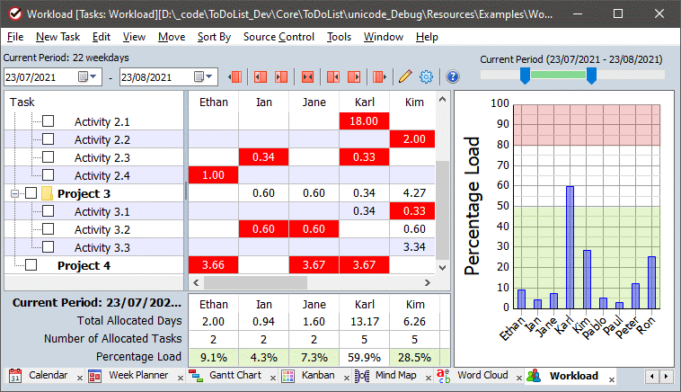Image resolution: width=681 pixels, height=392 pixels.
Task: Click the first red period-shift toolbar icon
Action: click(236, 77)
